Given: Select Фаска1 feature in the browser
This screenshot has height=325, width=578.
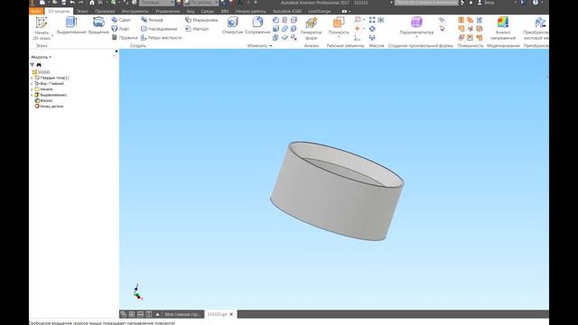Looking at the screenshot, I should tap(43, 100).
